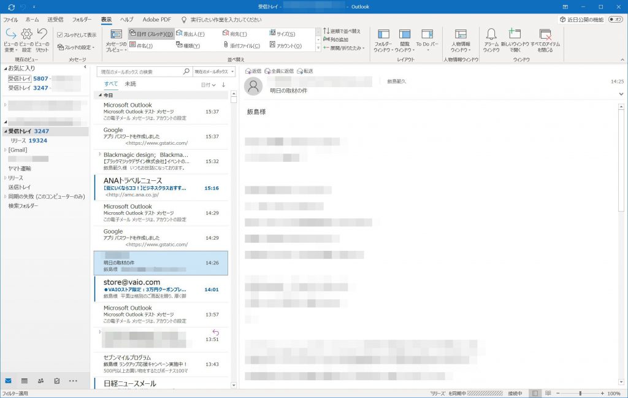The height and width of the screenshot is (398, 628).
Task: Sort by 添付ファイル (Attachments) arrangement
Action: tap(242, 45)
